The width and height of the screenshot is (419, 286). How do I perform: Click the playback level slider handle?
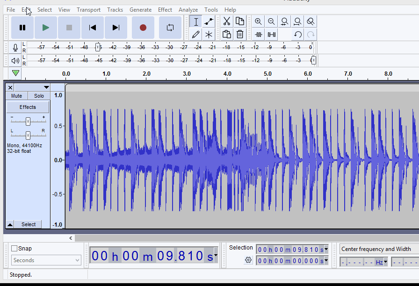314,60
